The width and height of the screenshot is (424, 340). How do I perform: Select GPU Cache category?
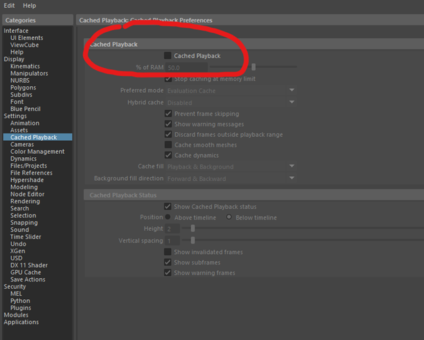(26, 272)
